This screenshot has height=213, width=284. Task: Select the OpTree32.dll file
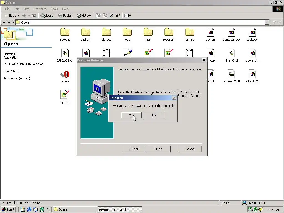point(231,76)
